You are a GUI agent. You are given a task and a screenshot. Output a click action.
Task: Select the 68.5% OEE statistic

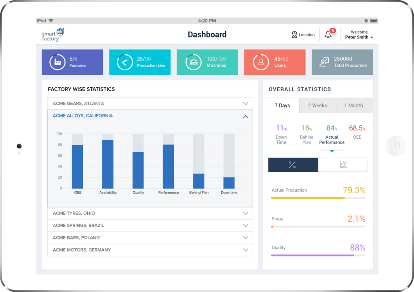(x=357, y=131)
